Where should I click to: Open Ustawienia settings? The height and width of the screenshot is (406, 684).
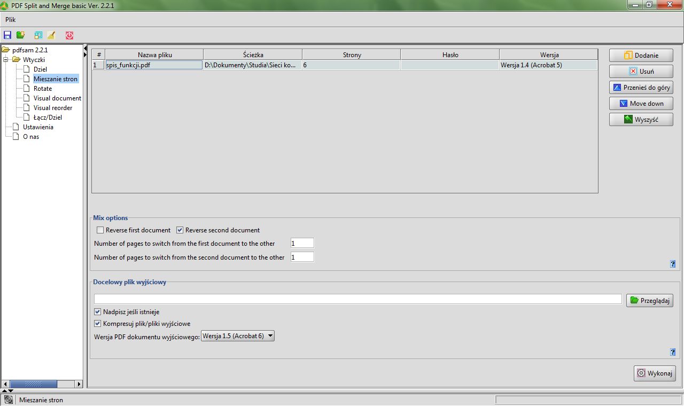point(38,127)
